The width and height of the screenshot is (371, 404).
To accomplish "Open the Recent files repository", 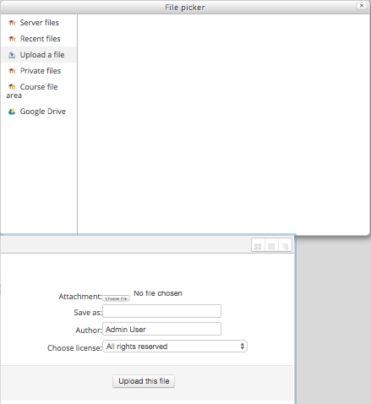I will click(39, 39).
